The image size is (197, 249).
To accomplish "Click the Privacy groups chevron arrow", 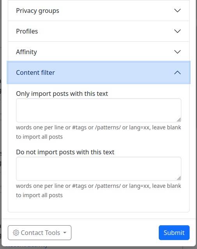I will pyautogui.click(x=177, y=11).
